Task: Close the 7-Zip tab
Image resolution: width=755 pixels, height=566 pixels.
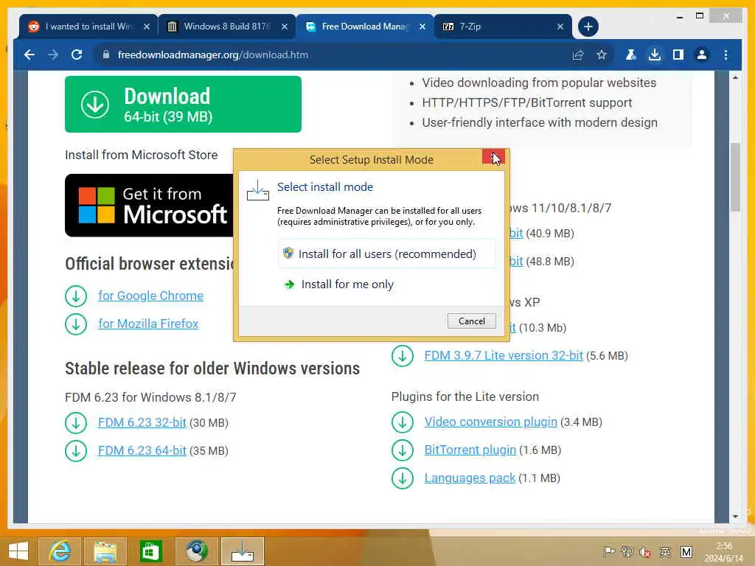Action: click(560, 27)
